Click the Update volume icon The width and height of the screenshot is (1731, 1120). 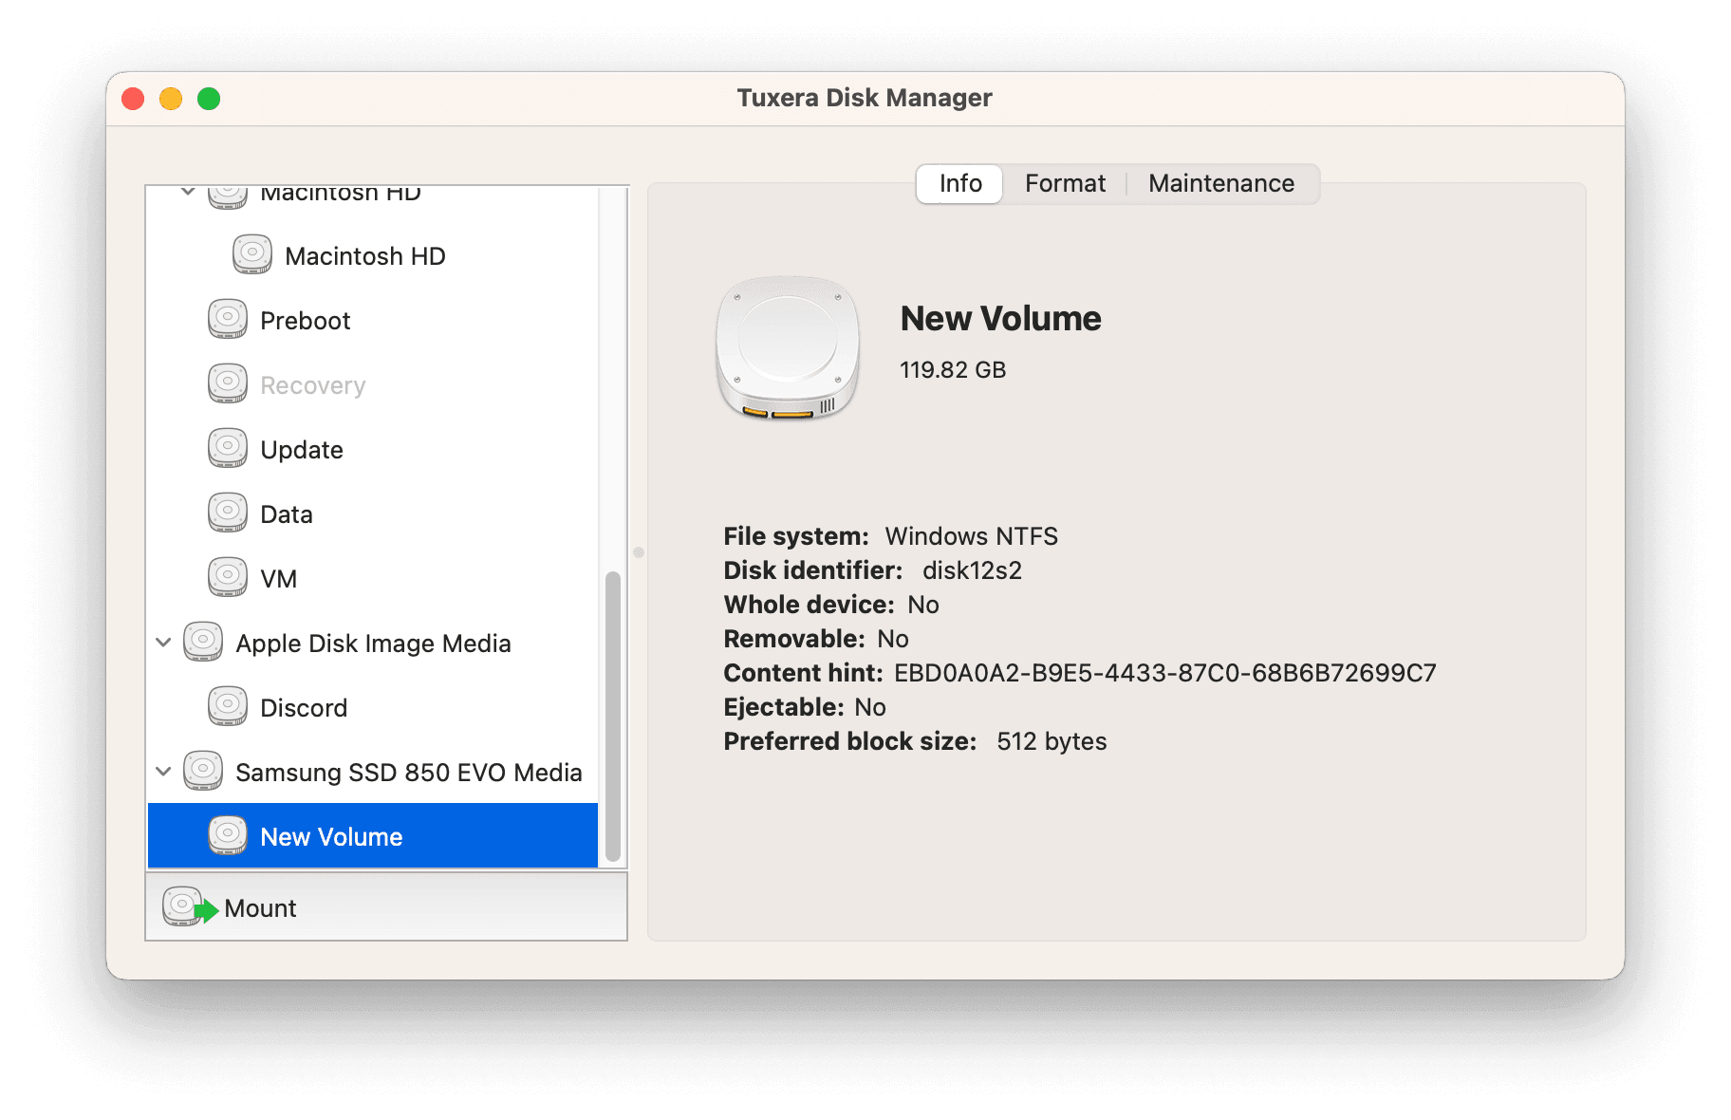[227, 448]
